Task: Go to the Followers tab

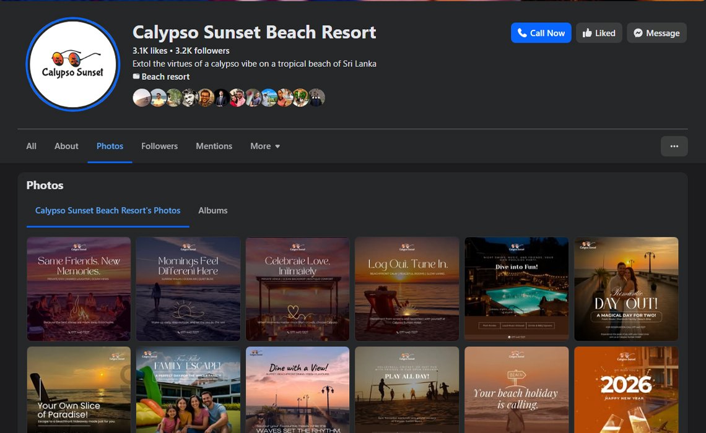Action: click(159, 146)
